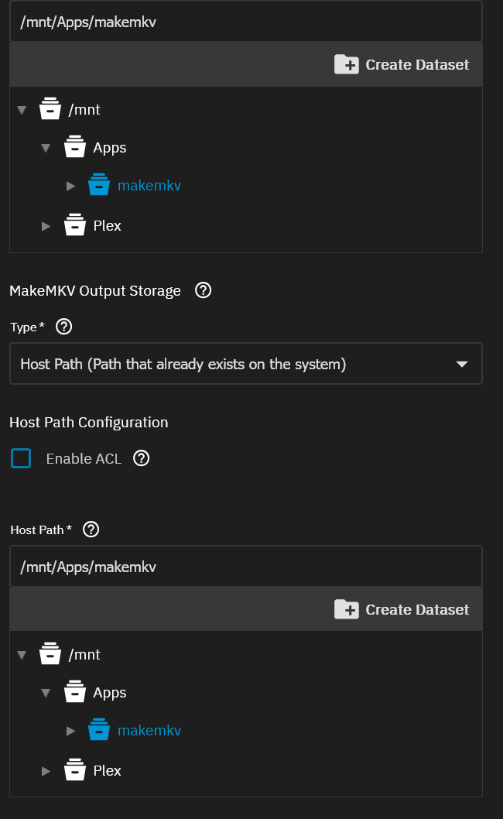Click Create Dataset under the output Host Path

tap(402, 609)
